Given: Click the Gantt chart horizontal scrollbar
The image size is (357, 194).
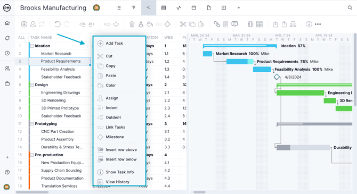Looking at the screenshot, I should click(199, 192).
